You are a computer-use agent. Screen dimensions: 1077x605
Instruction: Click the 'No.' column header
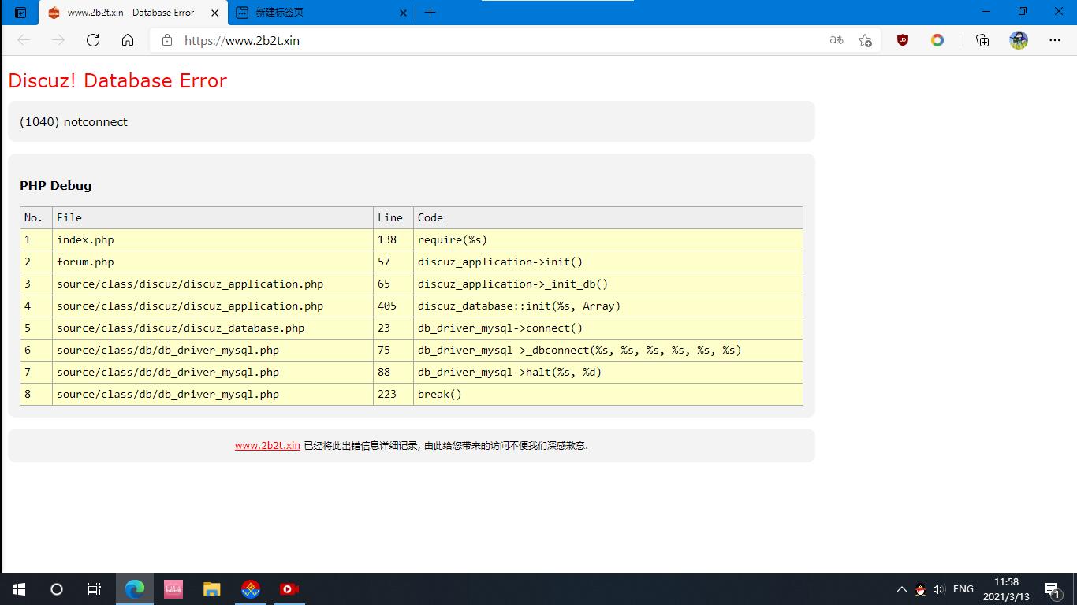point(36,217)
